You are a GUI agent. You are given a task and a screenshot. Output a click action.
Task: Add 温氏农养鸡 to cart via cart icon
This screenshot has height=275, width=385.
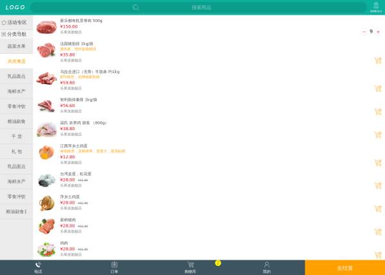(x=377, y=135)
